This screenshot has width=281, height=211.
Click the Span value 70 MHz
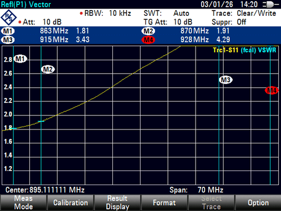210,190
